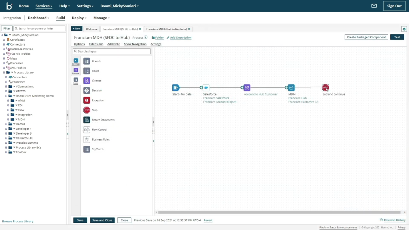409x230 pixels.
Task: Select the Route shape
Action: [95, 71]
